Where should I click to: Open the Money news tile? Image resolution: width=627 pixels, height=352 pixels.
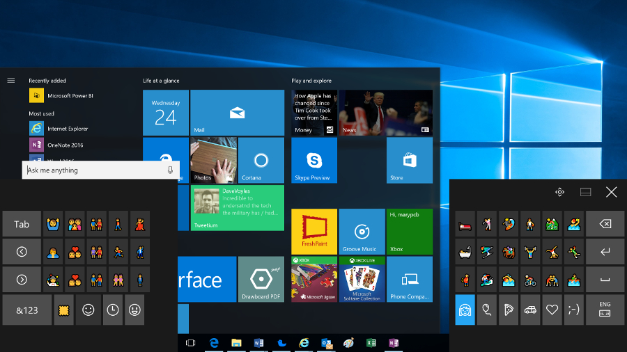coord(314,113)
